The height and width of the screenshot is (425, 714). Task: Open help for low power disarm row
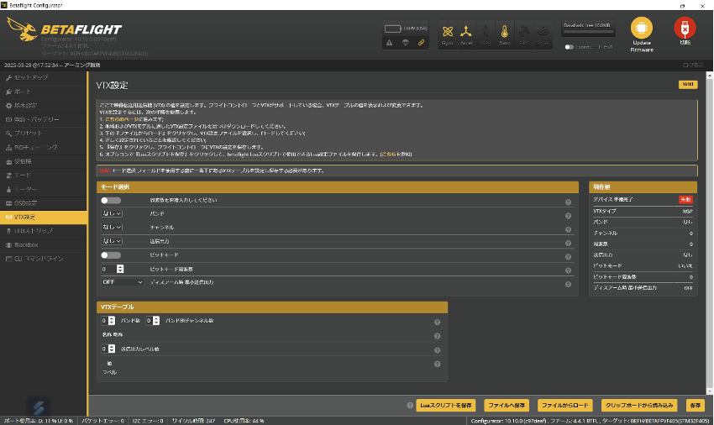569,284
